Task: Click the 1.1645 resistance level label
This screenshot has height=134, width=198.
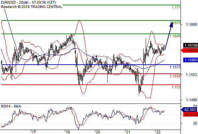Action: [x=175, y=36]
